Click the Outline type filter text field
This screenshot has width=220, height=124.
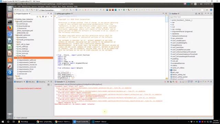click(x=191, y=17)
